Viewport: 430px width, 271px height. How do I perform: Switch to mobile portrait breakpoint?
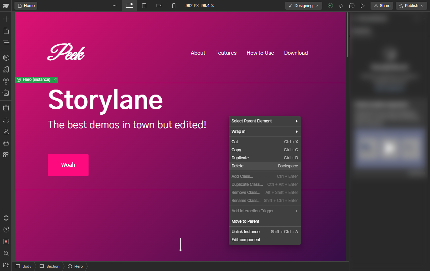[x=174, y=6]
